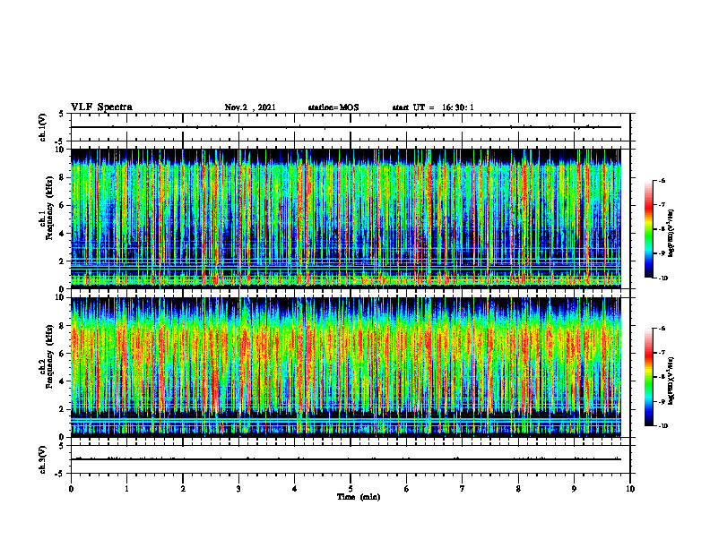Click the "0" tick label on the time axis

[x=71, y=489]
